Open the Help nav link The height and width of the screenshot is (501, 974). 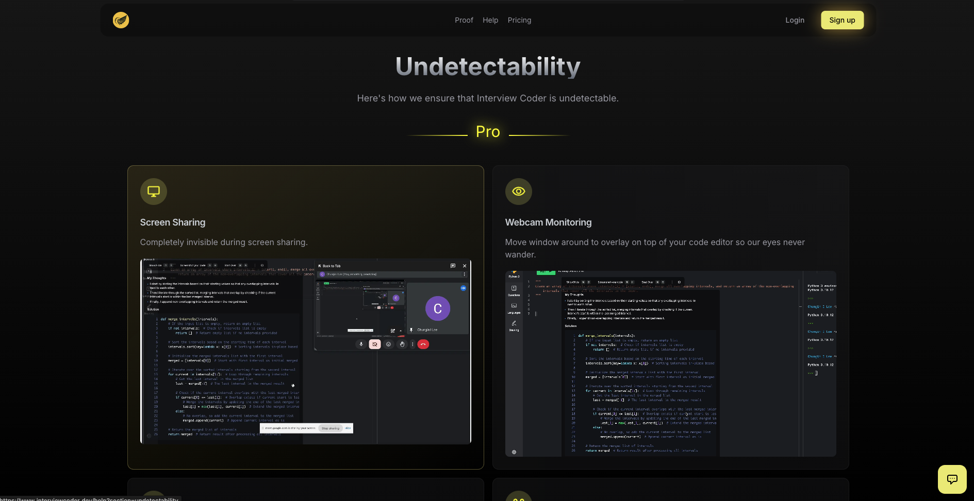(490, 20)
